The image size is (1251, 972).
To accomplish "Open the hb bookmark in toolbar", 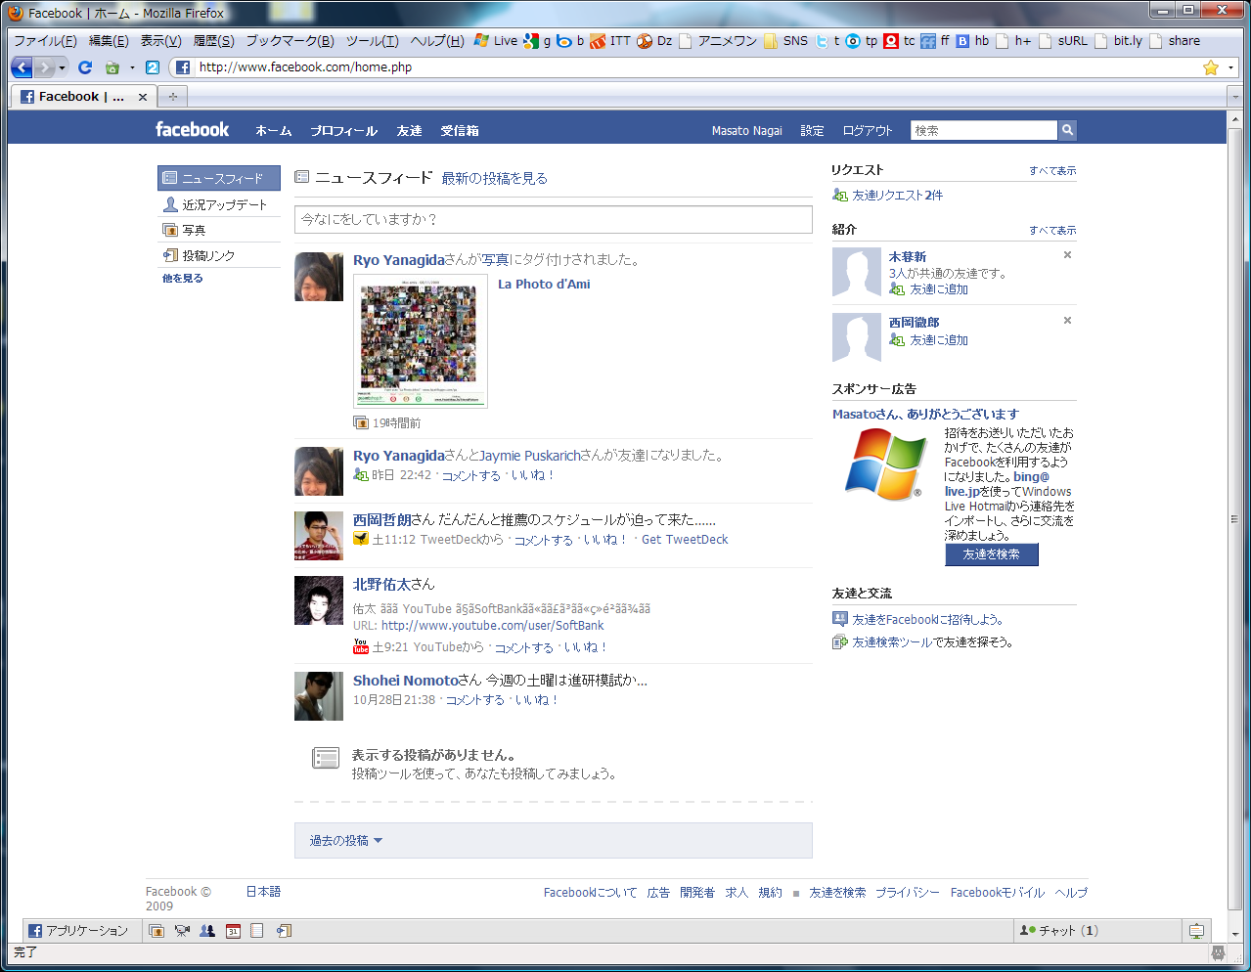I will pos(973,41).
